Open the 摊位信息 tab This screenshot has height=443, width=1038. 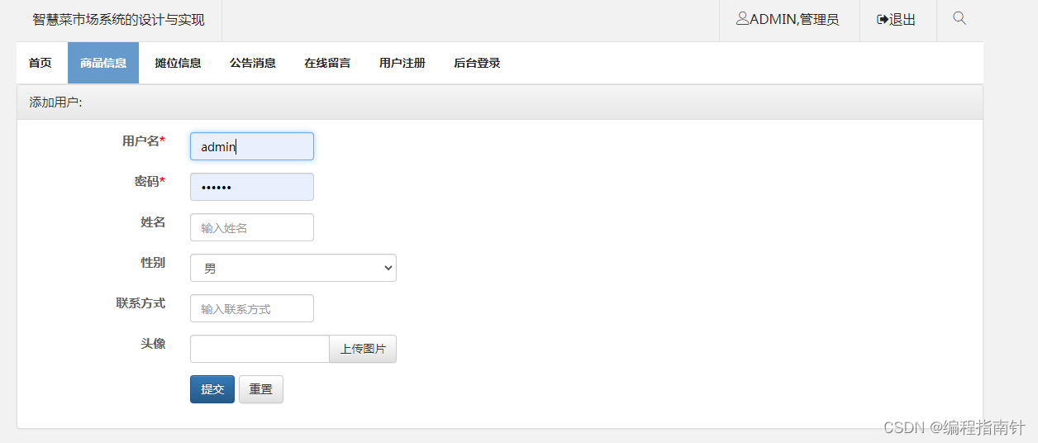[178, 63]
